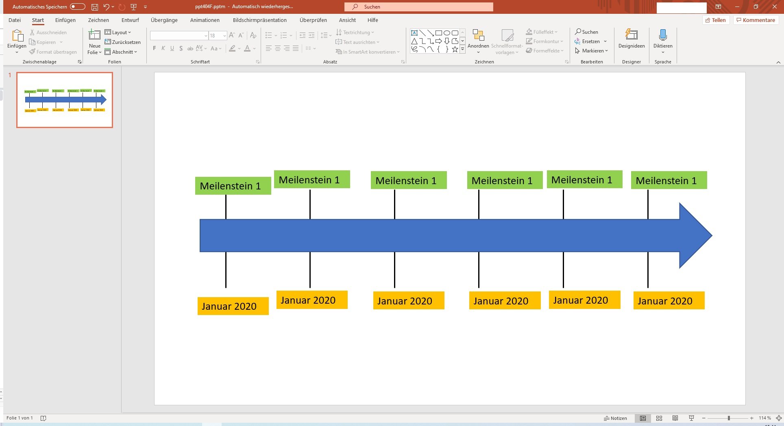Collapse the ribbon with the chevron

coord(778,62)
